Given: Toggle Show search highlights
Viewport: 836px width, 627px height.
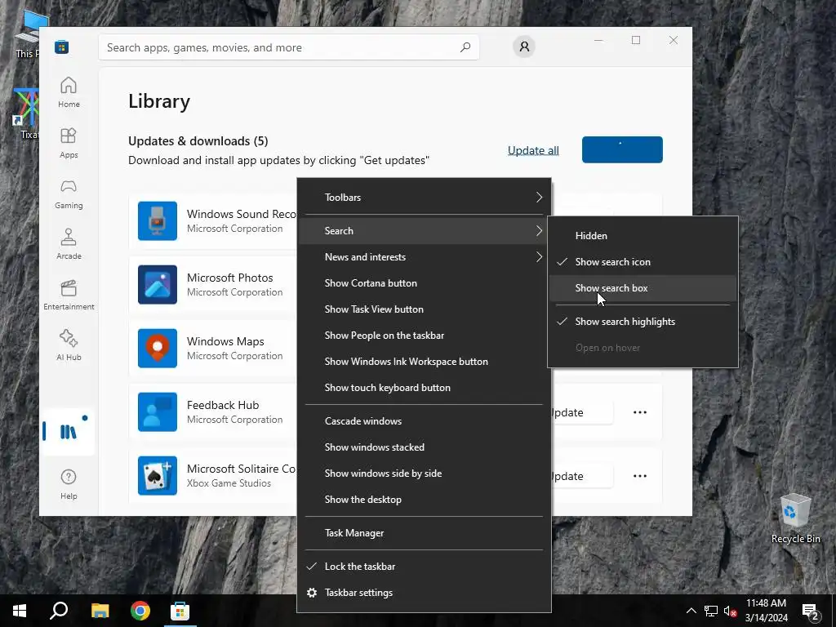Looking at the screenshot, I should point(643,322).
